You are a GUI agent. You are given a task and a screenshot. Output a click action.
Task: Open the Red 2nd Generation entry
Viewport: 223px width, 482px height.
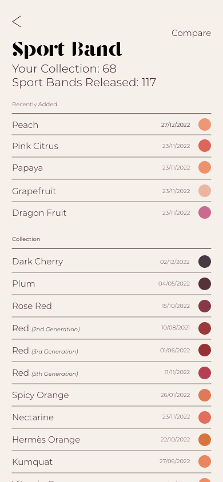click(111, 328)
